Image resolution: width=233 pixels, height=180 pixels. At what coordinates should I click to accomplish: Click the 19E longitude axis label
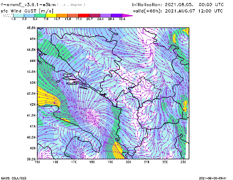tap(110, 162)
